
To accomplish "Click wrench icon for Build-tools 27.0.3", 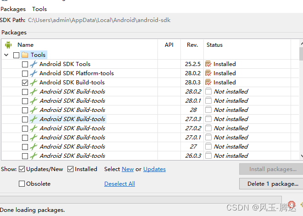I will 34,119.
